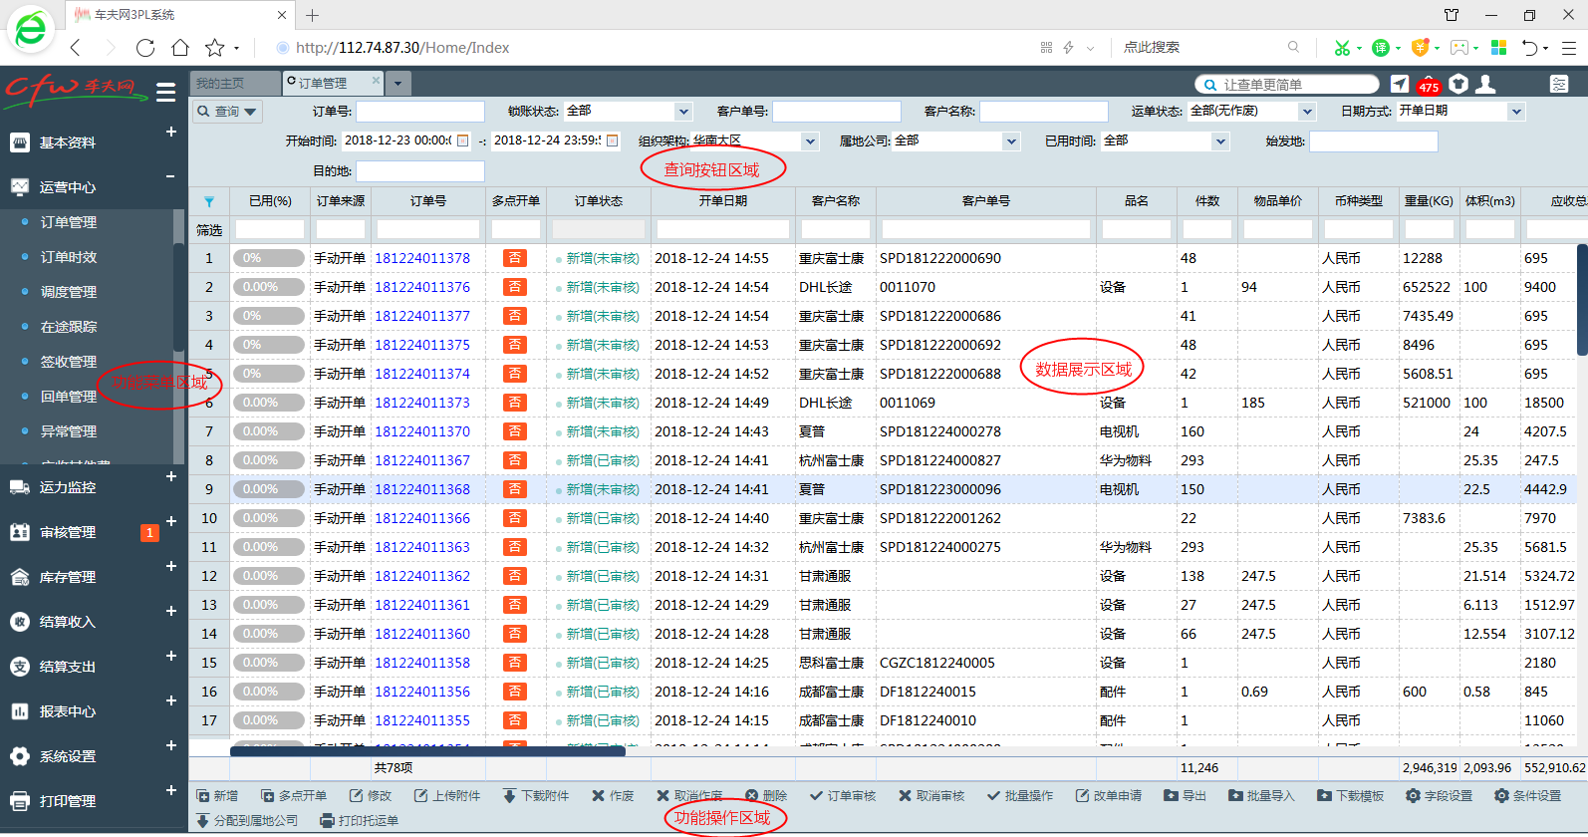This screenshot has height=837, width=1588.
Task: Click the 开单日期 column header
Action: point(723,201)
